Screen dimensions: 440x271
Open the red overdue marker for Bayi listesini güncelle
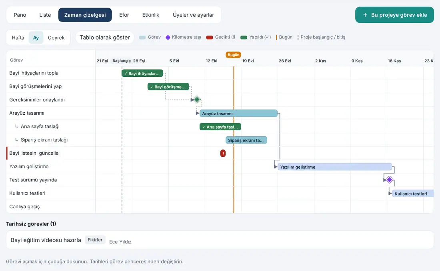pos(223,153)
